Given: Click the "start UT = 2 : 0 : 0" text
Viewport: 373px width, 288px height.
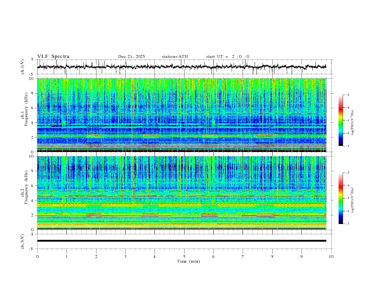Looking at the screenshot, I should 227,56.
